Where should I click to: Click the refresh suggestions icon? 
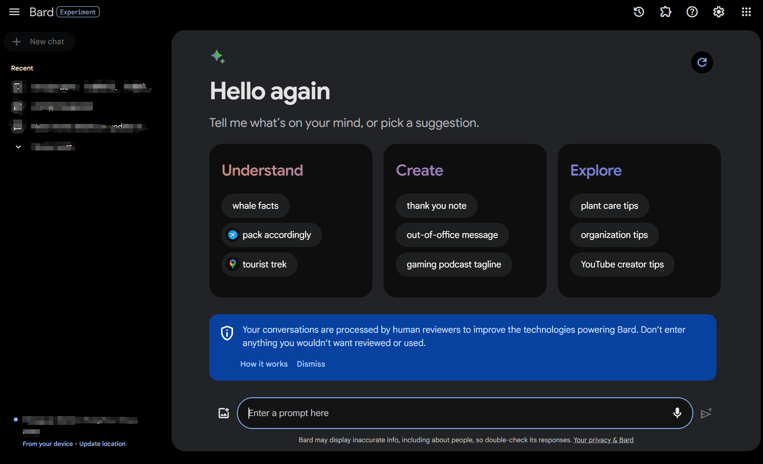point(702,62)
